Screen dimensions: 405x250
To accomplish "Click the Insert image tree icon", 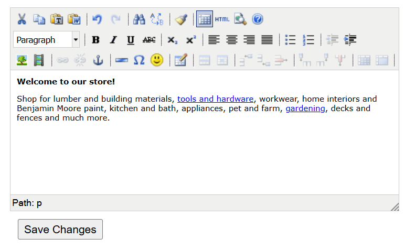I will (22, 60).
